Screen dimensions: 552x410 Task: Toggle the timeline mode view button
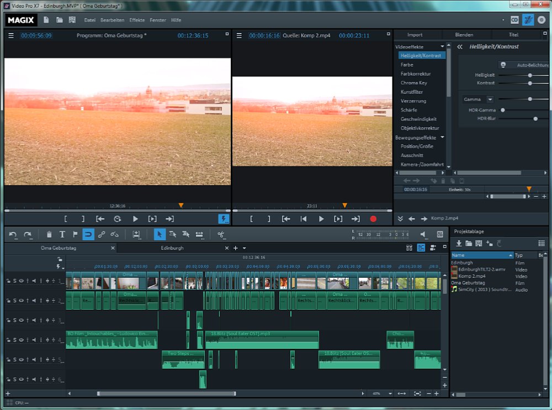421,248
